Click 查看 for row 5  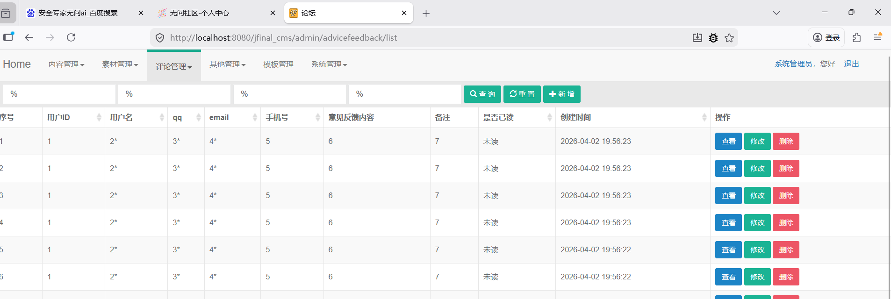point(728,250)
